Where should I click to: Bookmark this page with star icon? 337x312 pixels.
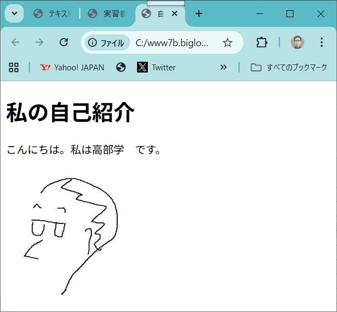tap(227, 42)
